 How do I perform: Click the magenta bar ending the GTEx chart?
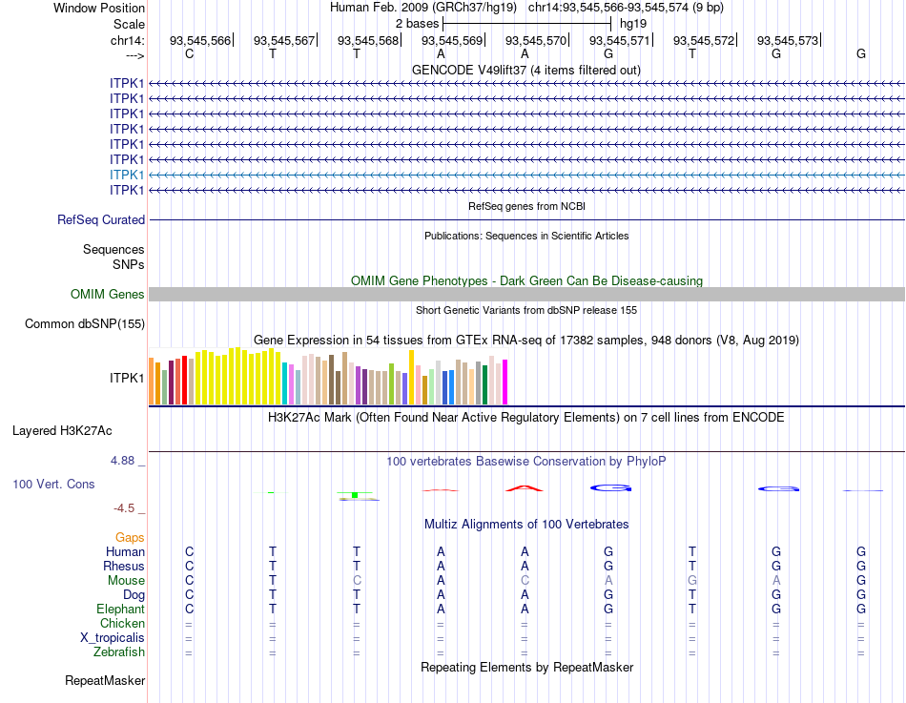click(x=504, y=383)
